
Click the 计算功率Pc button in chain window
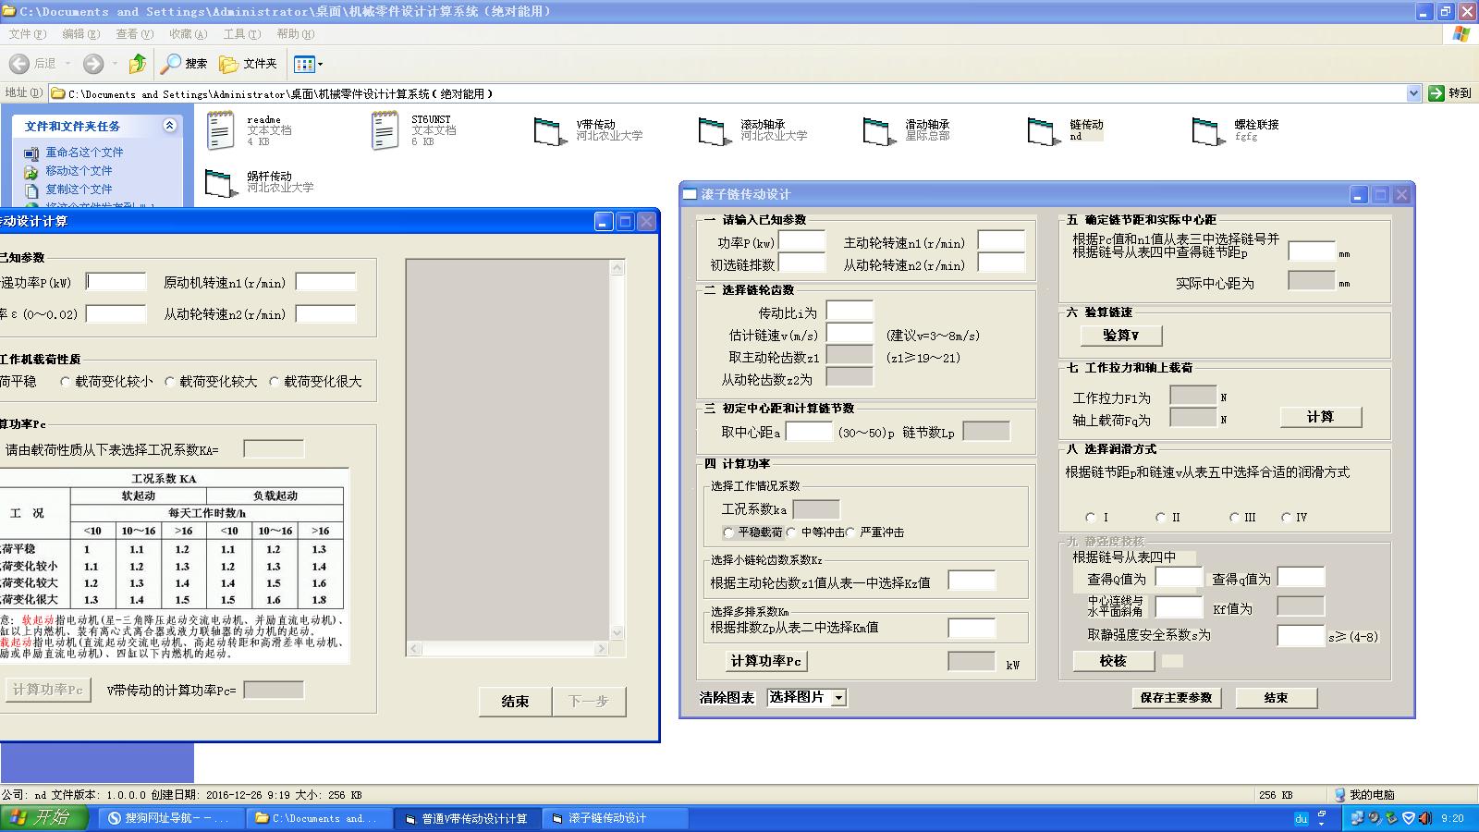[766, 661]
